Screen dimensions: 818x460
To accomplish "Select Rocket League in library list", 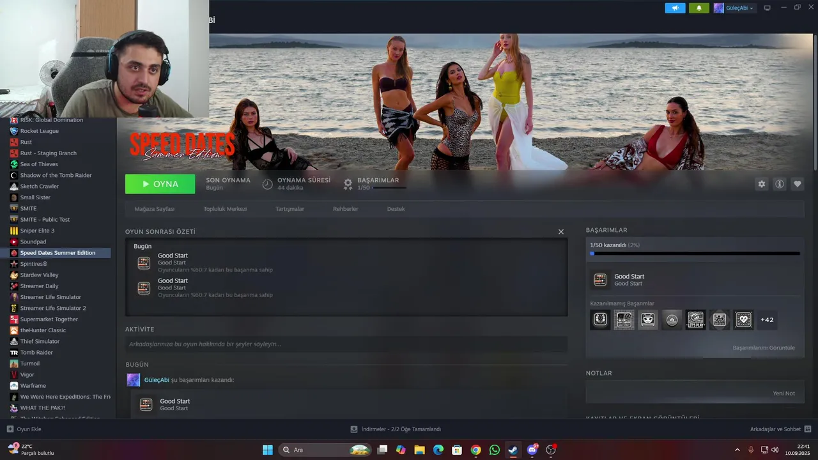I will [39, 131].
